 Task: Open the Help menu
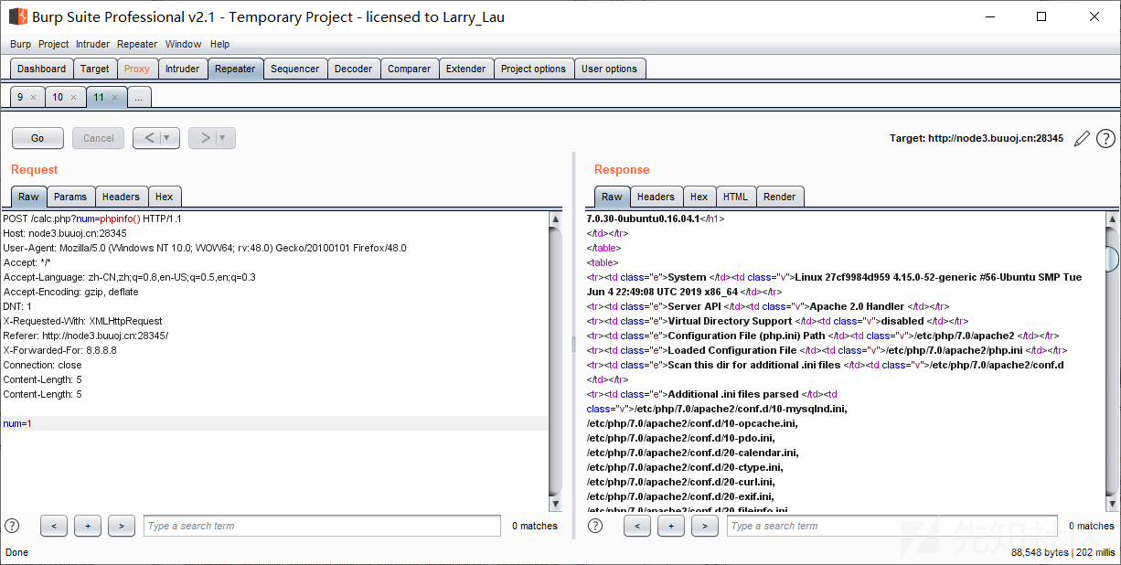point(219,44)
